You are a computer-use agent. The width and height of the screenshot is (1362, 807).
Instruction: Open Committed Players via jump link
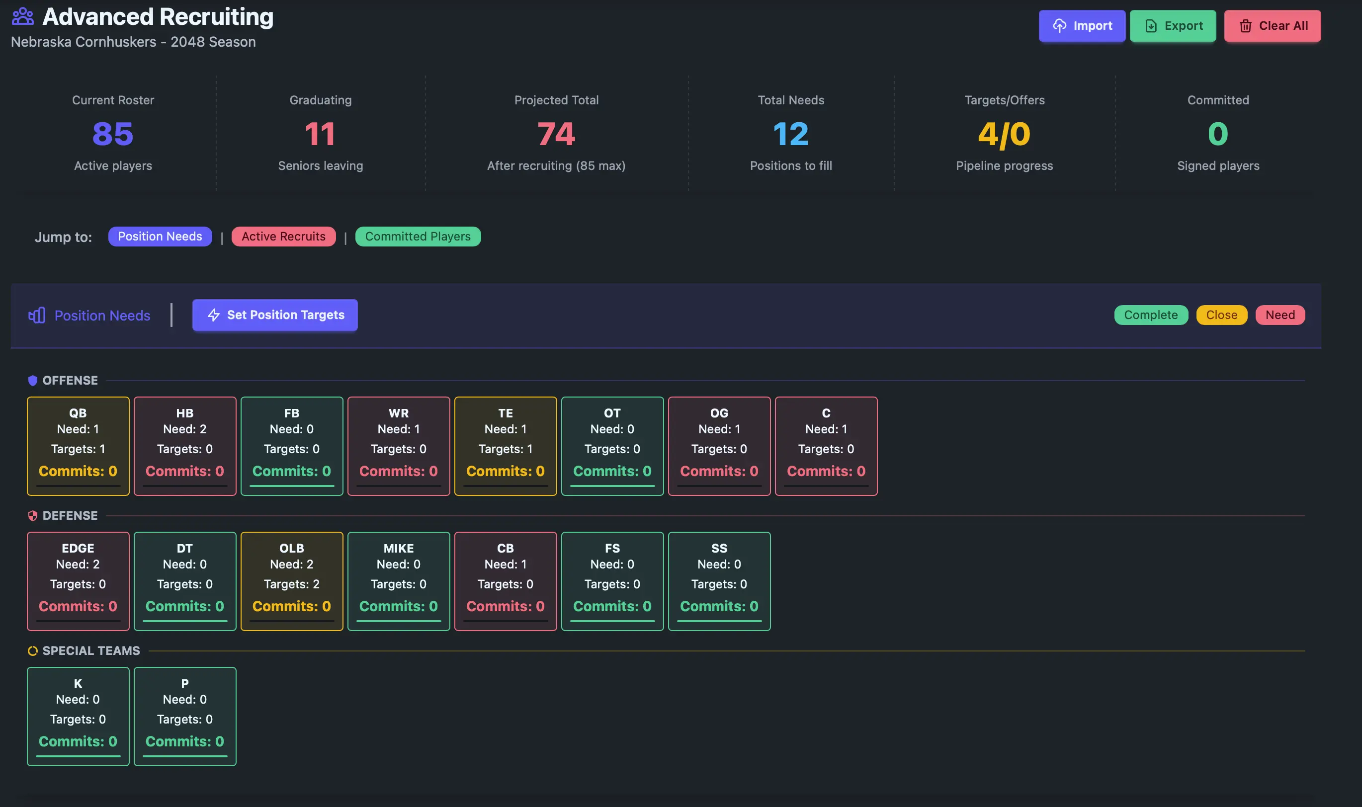click(x=418, y=236)
